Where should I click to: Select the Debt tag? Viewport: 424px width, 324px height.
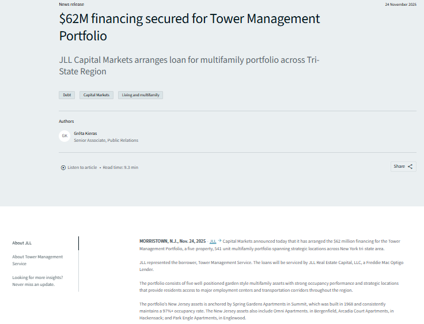coord(67,95)
